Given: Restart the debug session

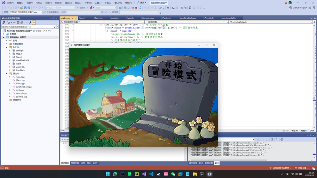Looking at the screenshot, I should click(x=140, y=8).
